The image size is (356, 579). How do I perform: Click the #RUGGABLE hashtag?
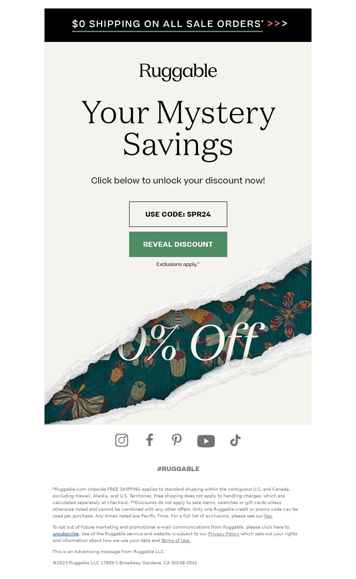(x=178, y=469)
